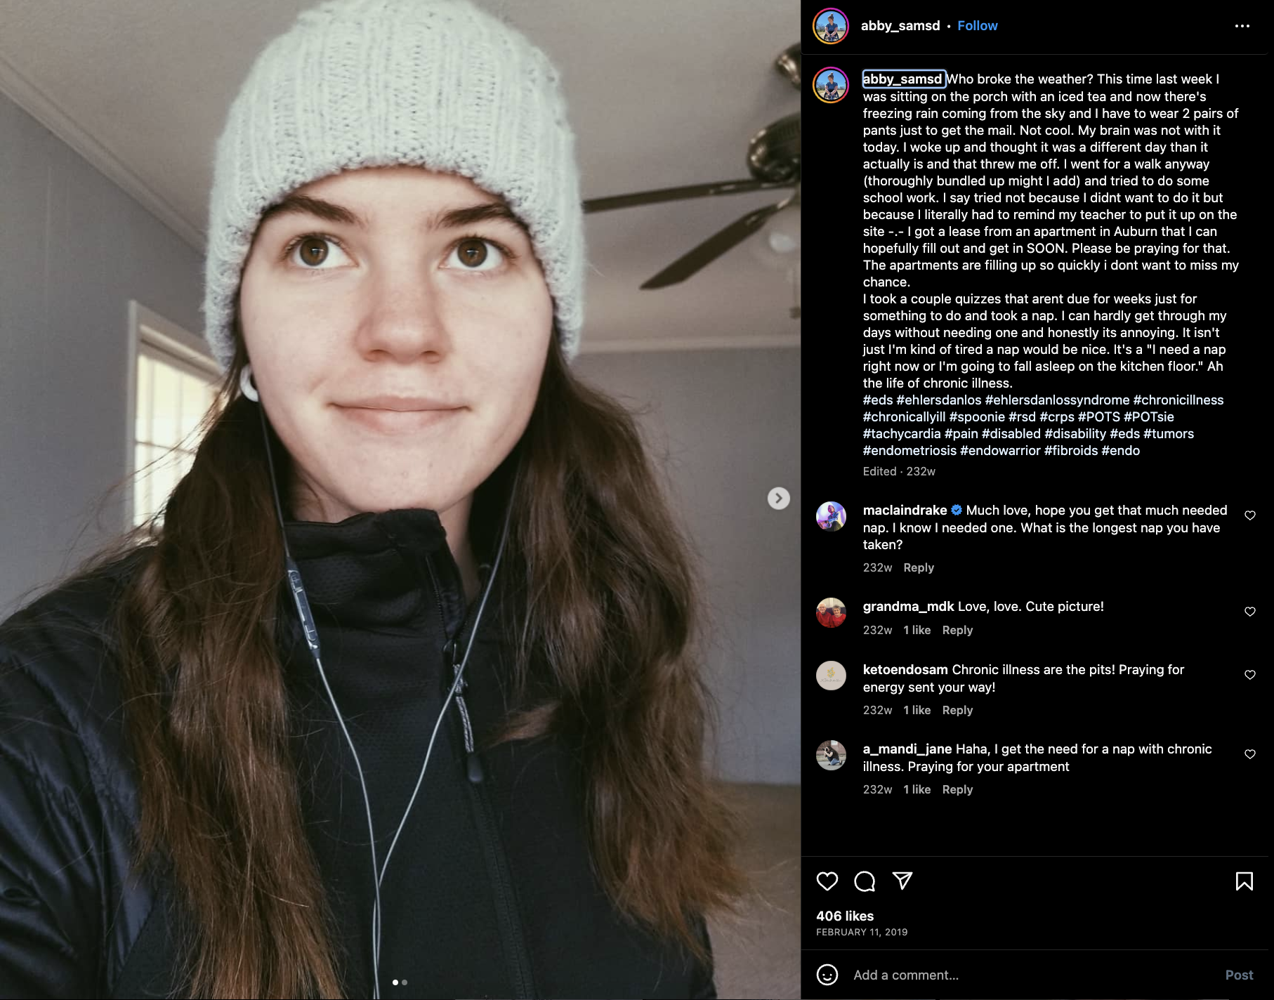
Task: Like maclaindrake's comment heart
Action: (x=1250, y=515)
